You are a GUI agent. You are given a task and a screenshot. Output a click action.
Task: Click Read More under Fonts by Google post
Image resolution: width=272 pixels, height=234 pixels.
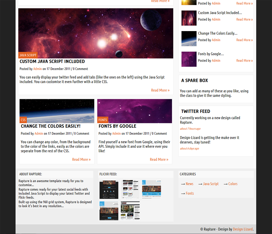[x=159, y=159]
